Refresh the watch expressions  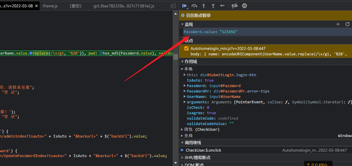[347, 24]
